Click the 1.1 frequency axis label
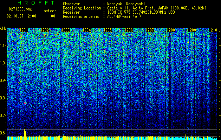This screenshot has width=221, height=140. tap(3, 45)
